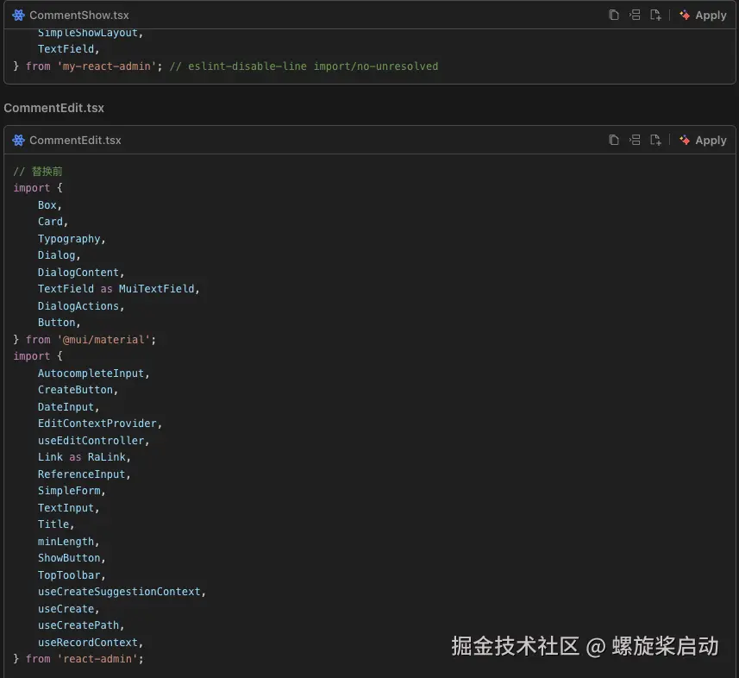Copy the CommentEdit.tsx code block
This screenshot has width=739, height=678.
coord(614,140)
